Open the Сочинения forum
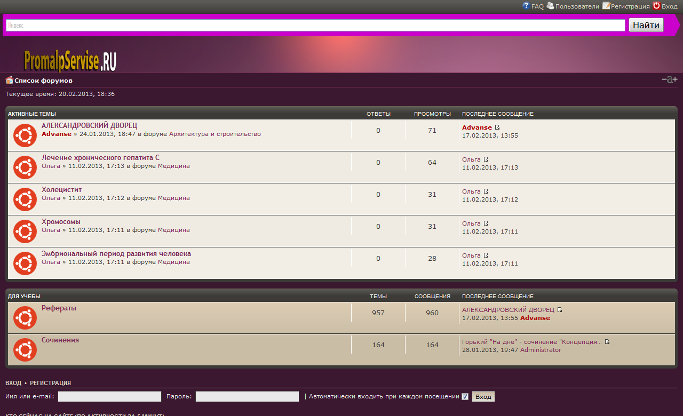This screenshot has height=416, width=683. pyautogui.click(x=60, y=340)
